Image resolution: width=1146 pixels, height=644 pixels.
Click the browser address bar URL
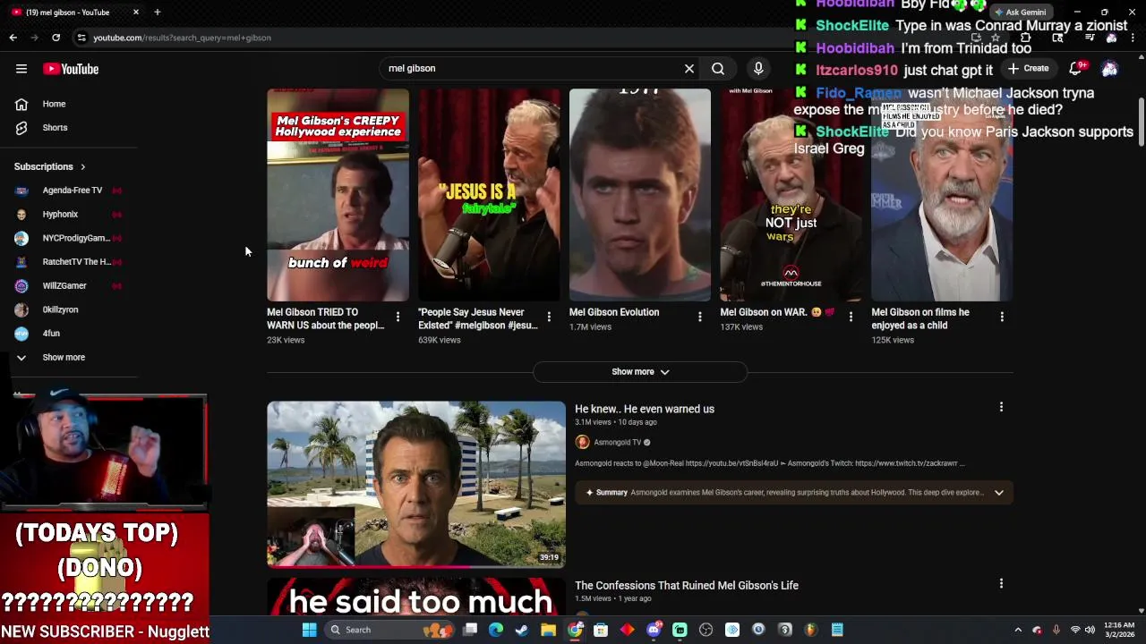tap(182, 38)
